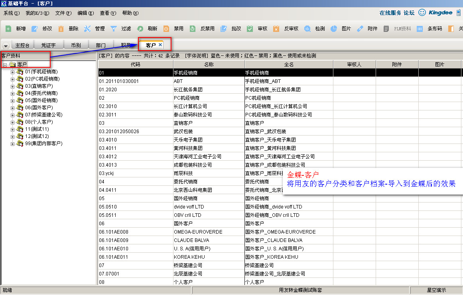
Task: Open the 条形码 (Barcode) tool
Action: click(420, 29)
